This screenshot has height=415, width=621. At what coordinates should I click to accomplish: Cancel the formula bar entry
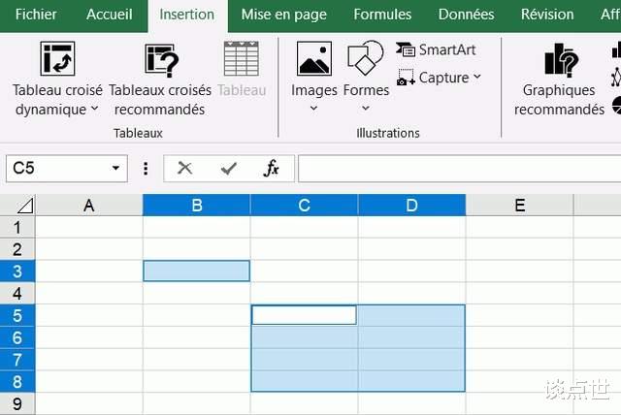185,169
